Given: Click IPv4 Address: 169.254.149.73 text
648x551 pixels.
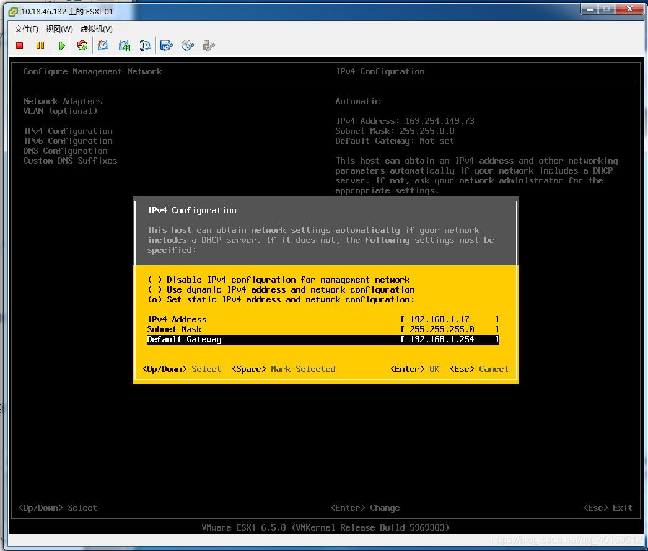Looking at the screenshot, I should pos(405,121).
